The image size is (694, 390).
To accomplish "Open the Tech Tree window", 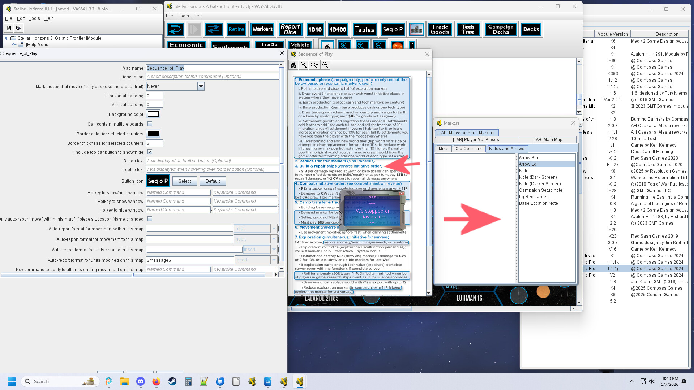I will pyautogui.click(x=467, y=29).
